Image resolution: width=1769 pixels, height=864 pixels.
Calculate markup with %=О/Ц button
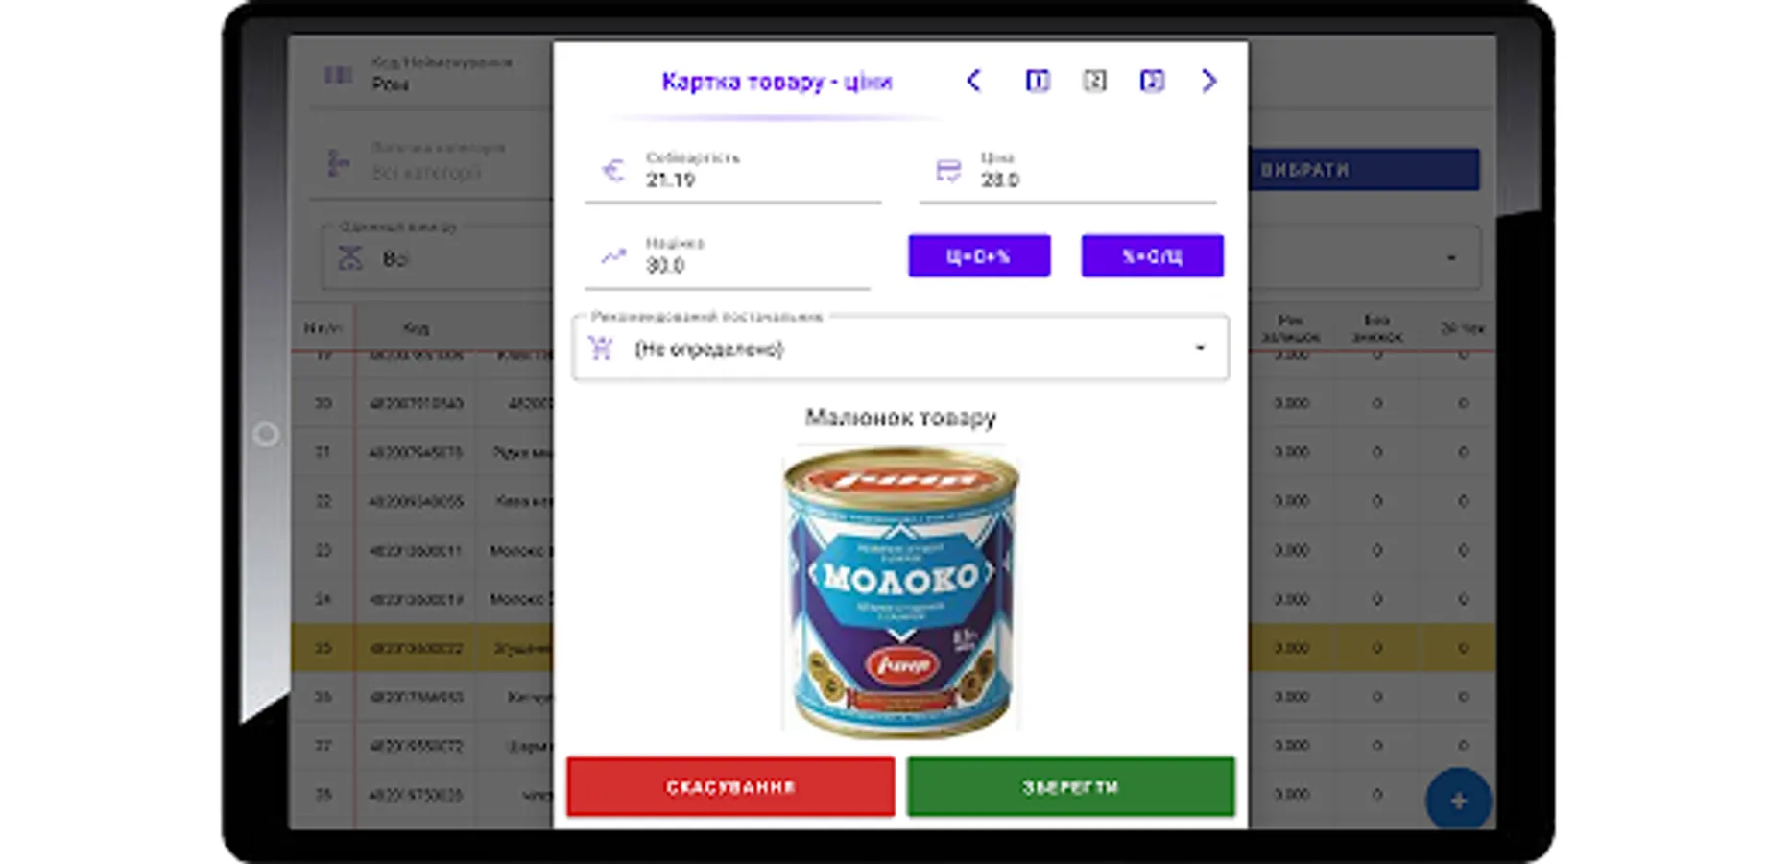point(1152,256)
